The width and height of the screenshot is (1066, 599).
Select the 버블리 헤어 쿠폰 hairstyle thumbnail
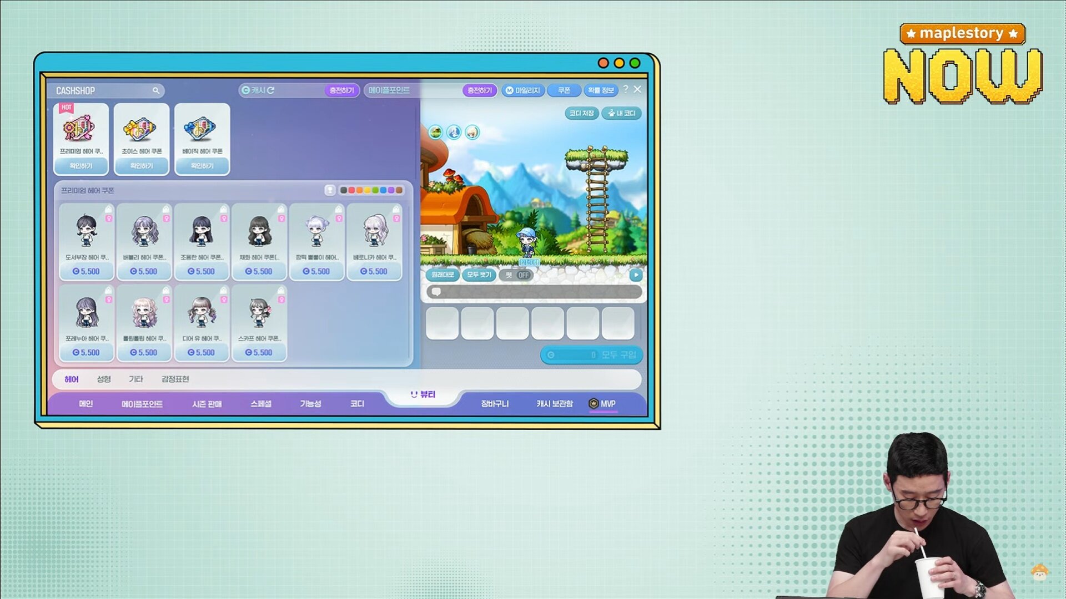pos(144,230)
